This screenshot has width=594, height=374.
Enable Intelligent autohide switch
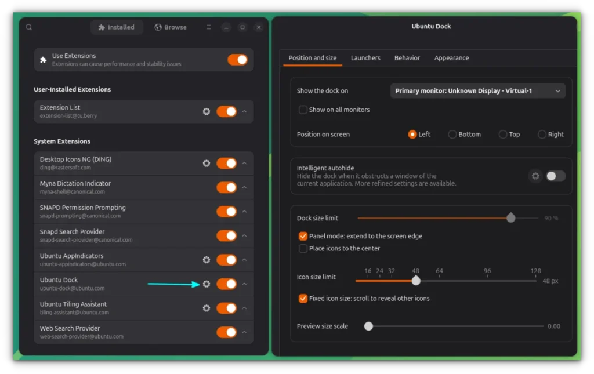pyautogui.click(x=555, y=176)
